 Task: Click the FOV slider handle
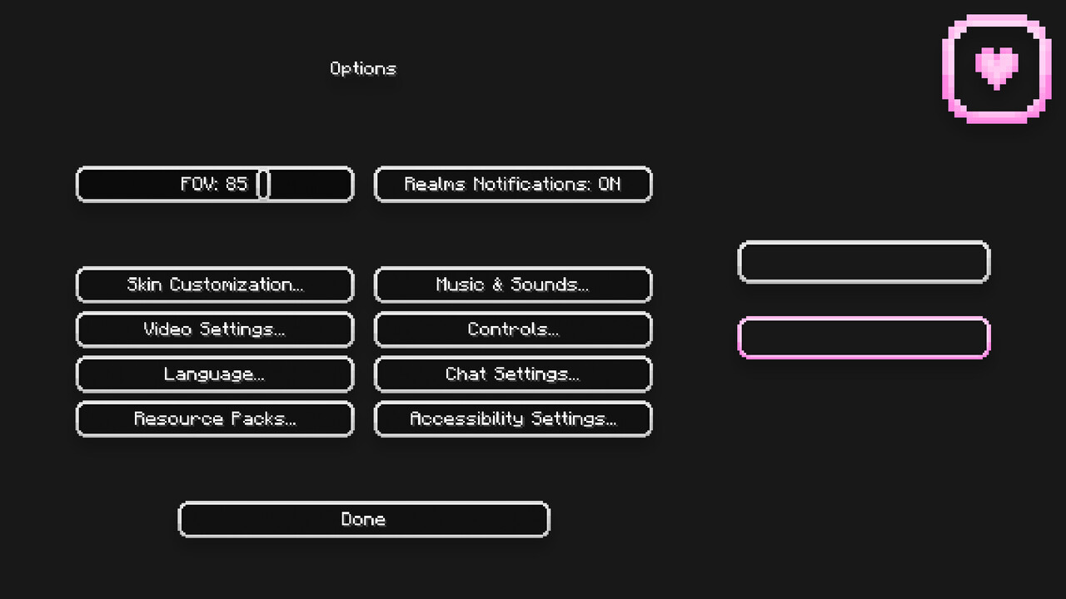tap(263, 185)
